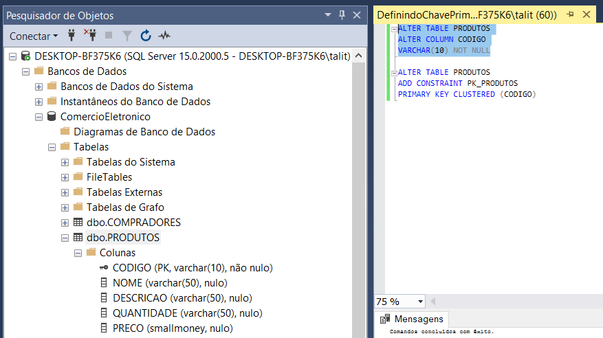Select QUANTIDADE (varchar(50), nulo) column
The height and width of the screenshot is (338, 603).
pyautogui.click(x=188, y=313)
